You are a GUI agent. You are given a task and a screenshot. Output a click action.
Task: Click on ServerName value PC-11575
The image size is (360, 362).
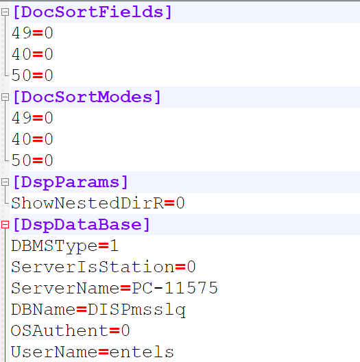pos(175,288)
